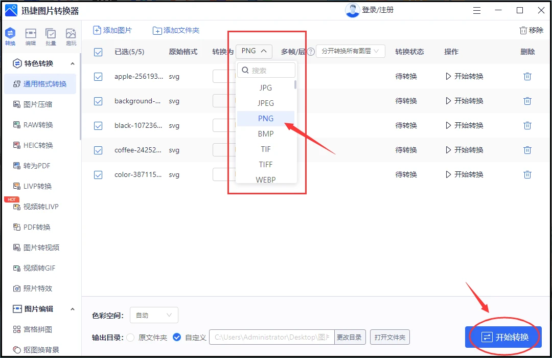Click play icon to convert coffee-24252

tap(448, 150)
